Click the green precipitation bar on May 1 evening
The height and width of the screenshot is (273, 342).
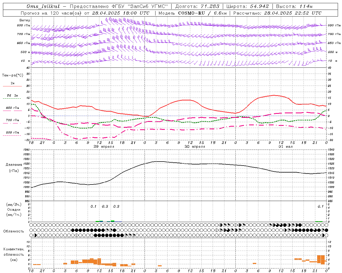319,221
